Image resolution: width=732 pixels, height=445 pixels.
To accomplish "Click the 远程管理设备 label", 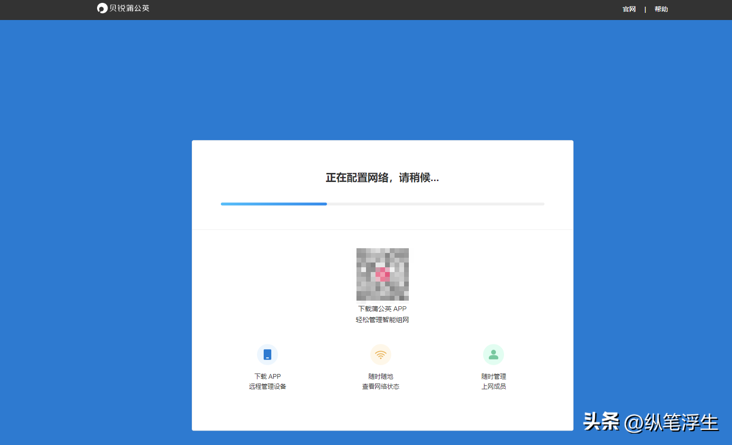I will click(267, 386).
